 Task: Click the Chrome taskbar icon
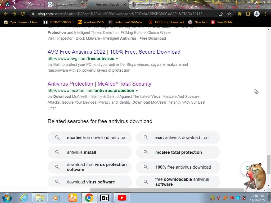[x=89, y=198]
